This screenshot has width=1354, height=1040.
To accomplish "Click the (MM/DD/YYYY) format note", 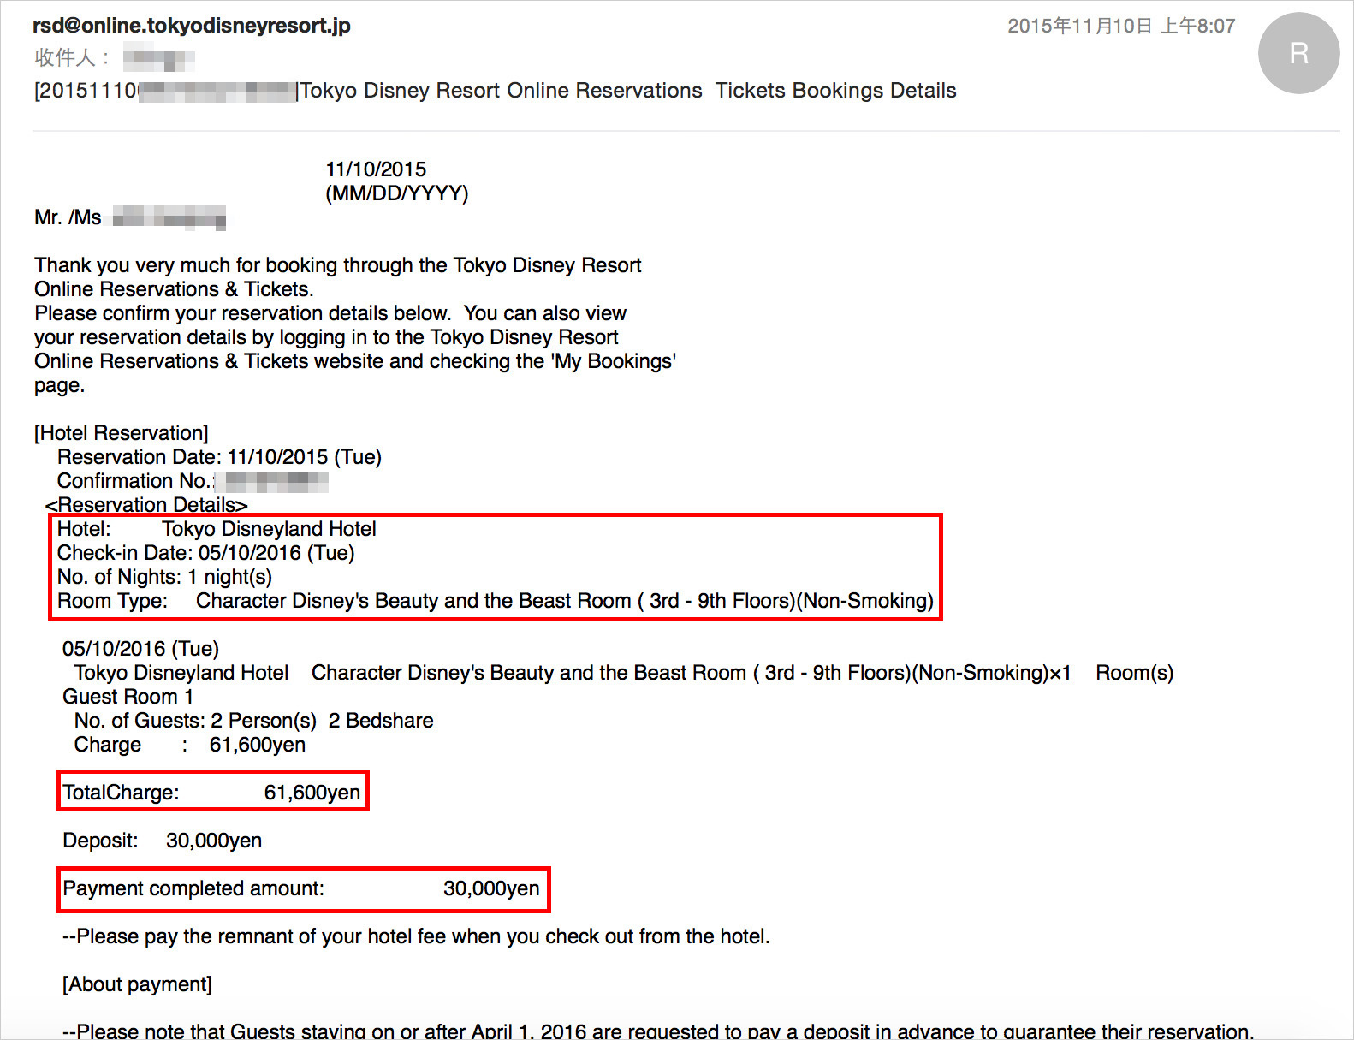I will point(397,193).
